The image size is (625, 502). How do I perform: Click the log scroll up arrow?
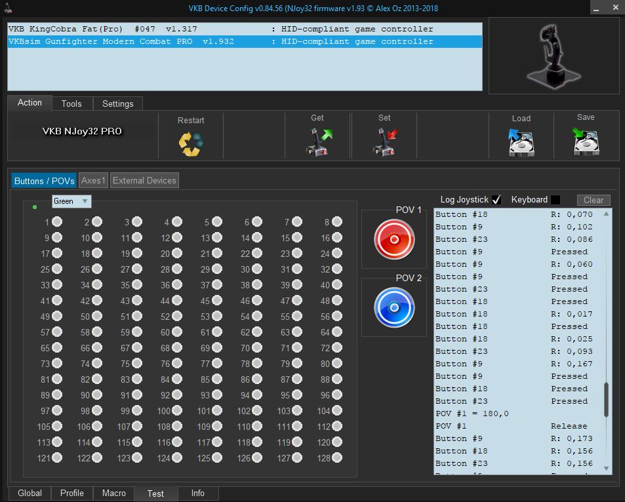(x=606, y=214)
